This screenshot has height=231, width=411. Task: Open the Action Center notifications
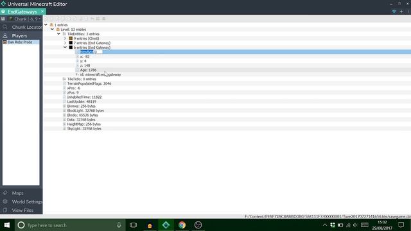(x=401, y=225)
